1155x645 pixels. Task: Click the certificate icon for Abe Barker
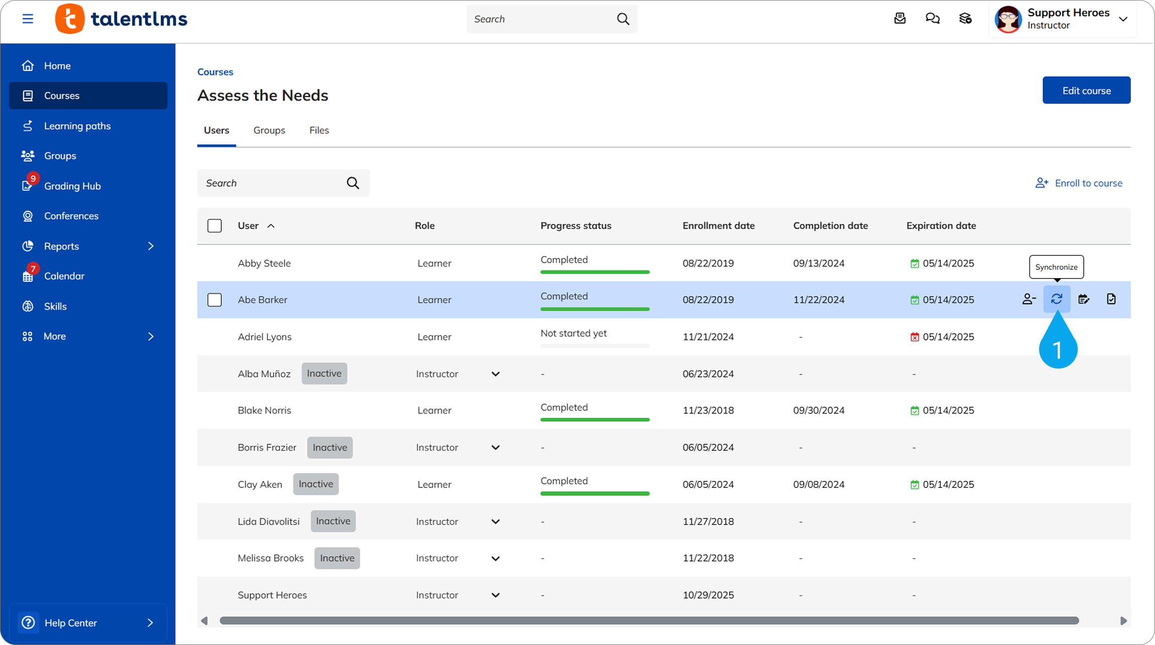point(1111,299)
